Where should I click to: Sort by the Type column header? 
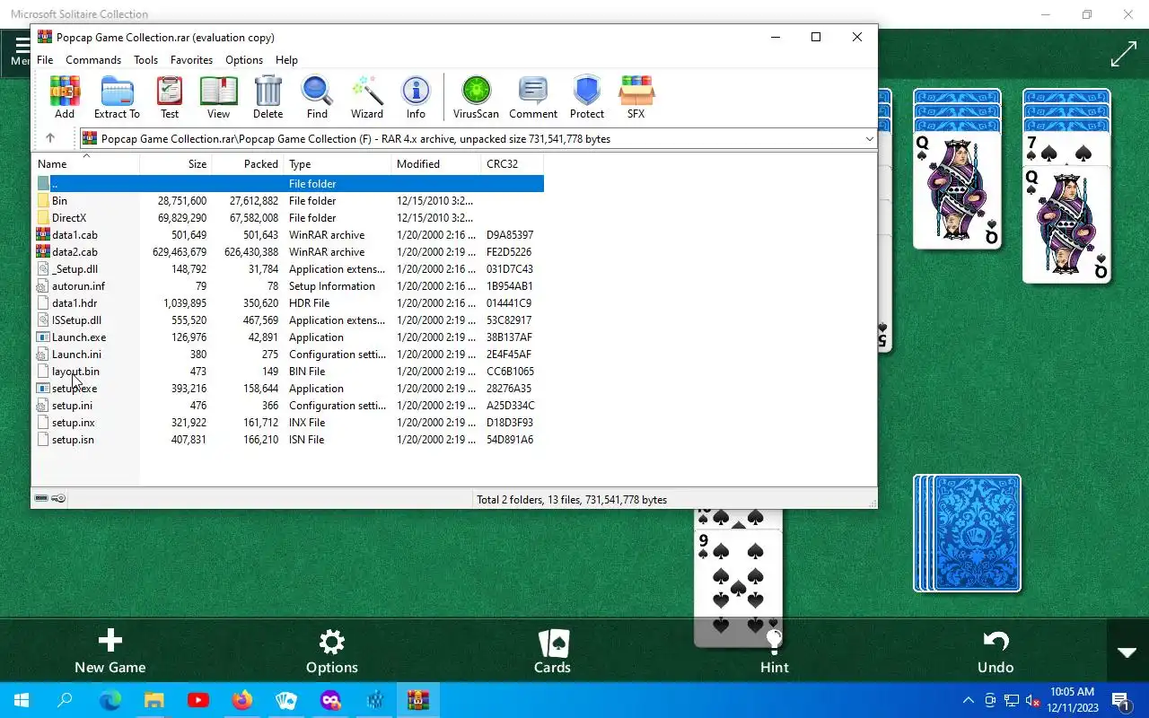(338, 164)
